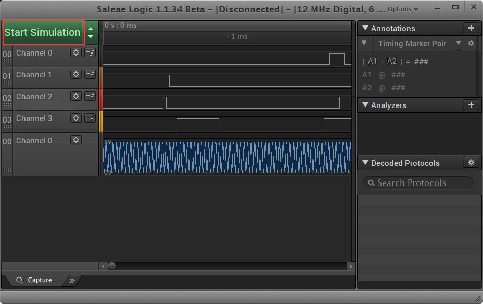Image resolution: width=483 pixels, height=304 pixels.
Task: Collapse the Analyzers panel
Action: pyautogui.click(x=365, y=105)
